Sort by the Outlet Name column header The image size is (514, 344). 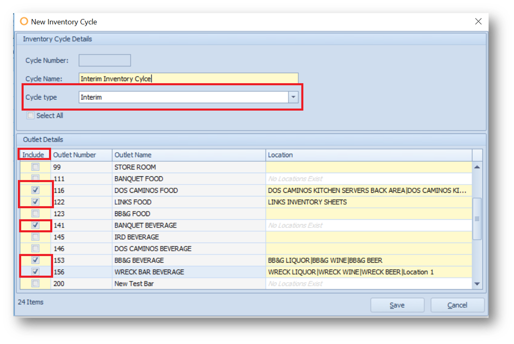pyautogui.click(x=189, y=155)
